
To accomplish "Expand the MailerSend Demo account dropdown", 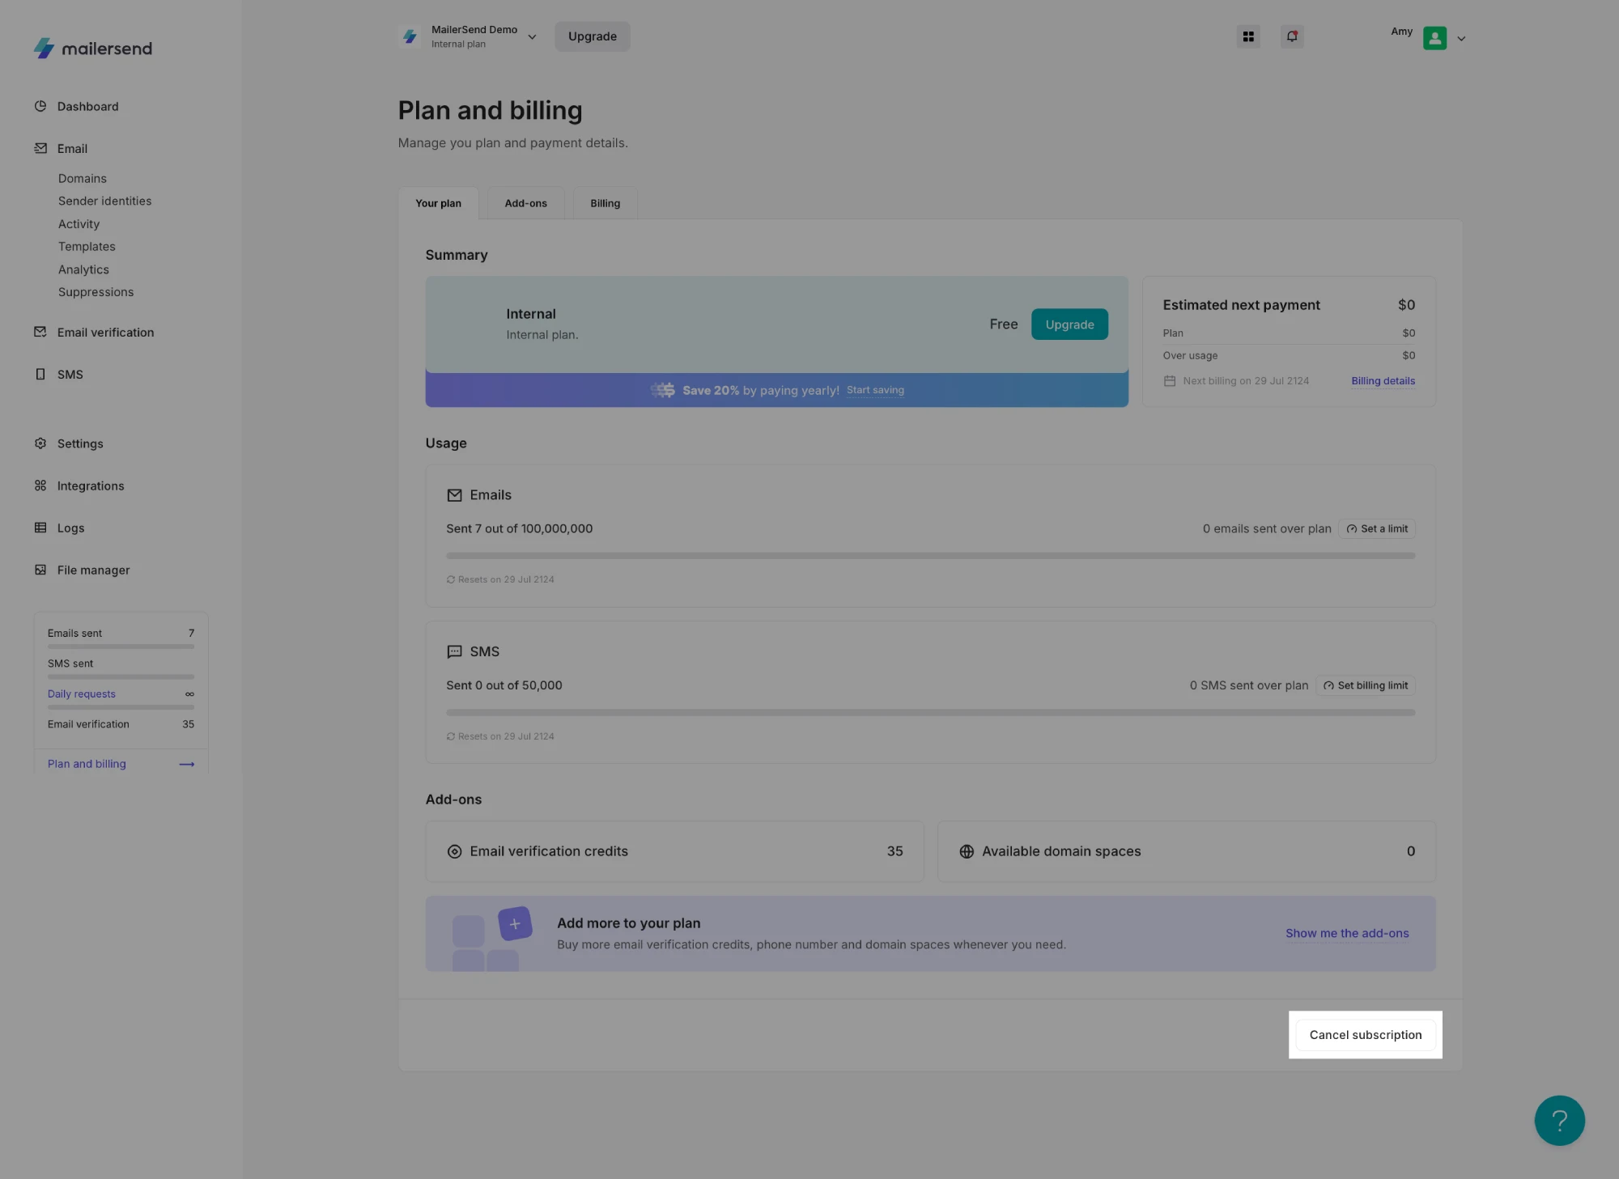I will click(x=532, y=37).
